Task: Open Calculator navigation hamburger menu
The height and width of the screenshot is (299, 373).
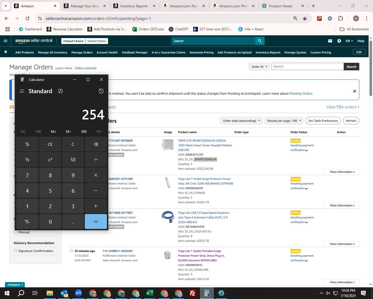Action: pos(22,91)
